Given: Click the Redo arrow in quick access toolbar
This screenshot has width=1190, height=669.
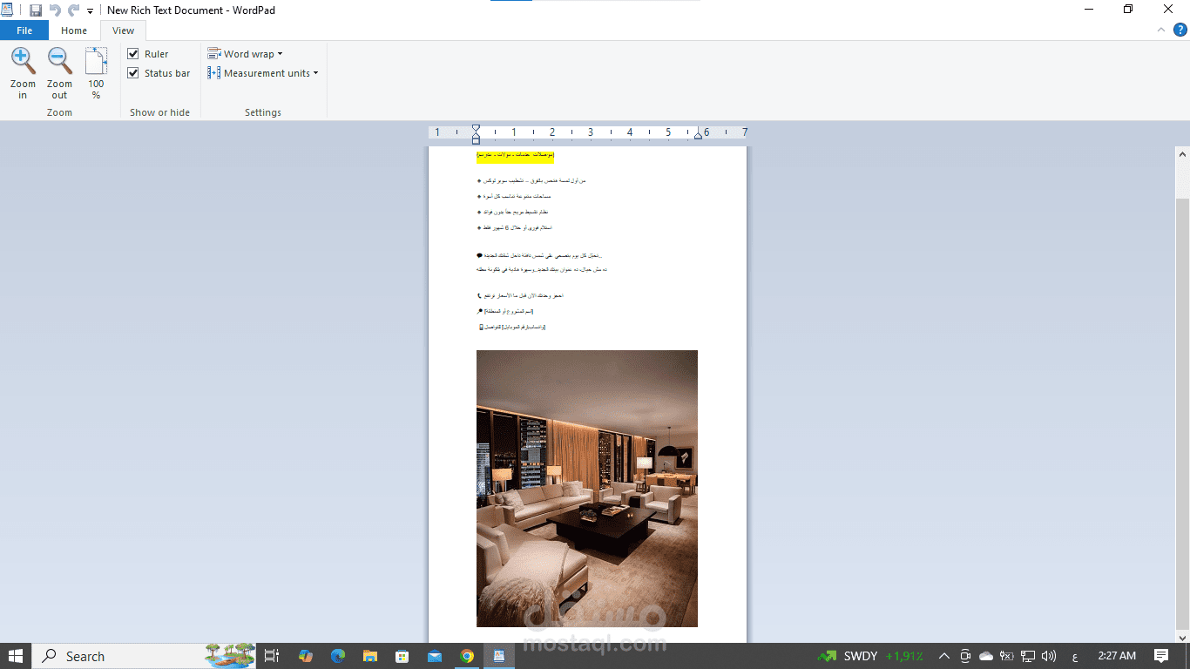Looking at the screenshot, I should (74, 10).
